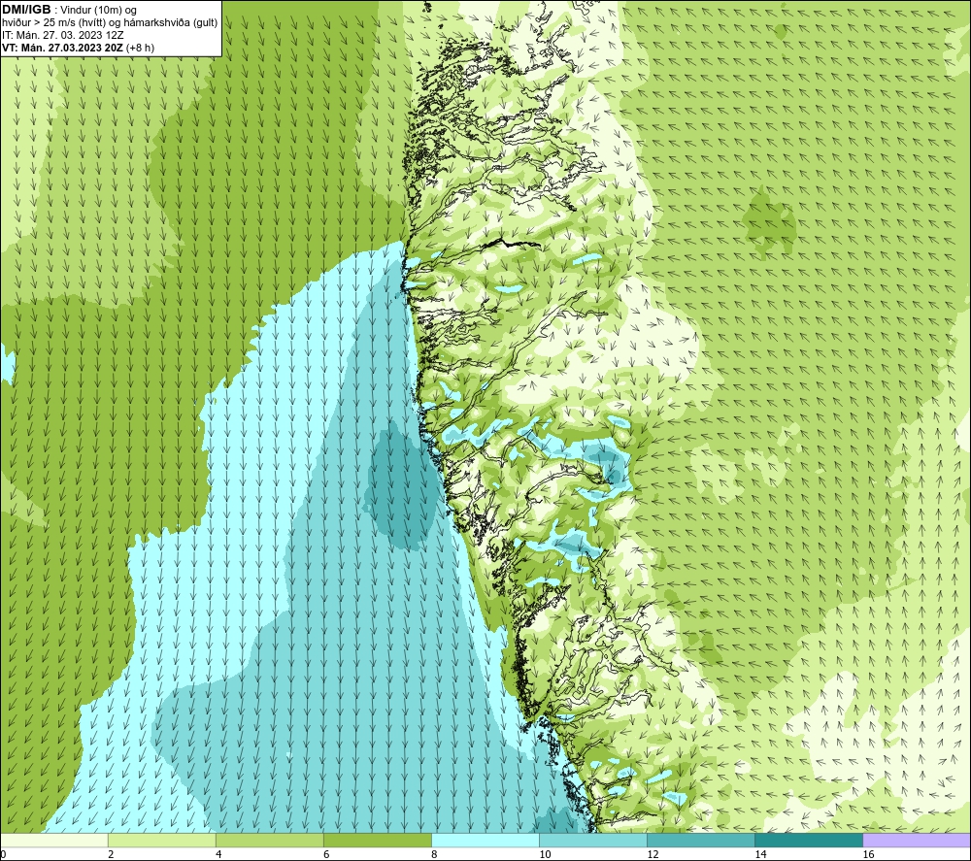Click the pale cyan 8–10 m/s legend swatch

(x=485, y=841)
